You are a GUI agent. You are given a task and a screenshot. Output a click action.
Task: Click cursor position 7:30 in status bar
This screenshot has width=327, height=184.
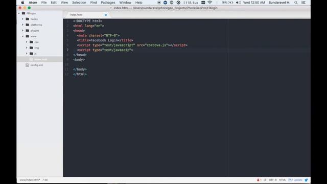[x=45, y=180]
